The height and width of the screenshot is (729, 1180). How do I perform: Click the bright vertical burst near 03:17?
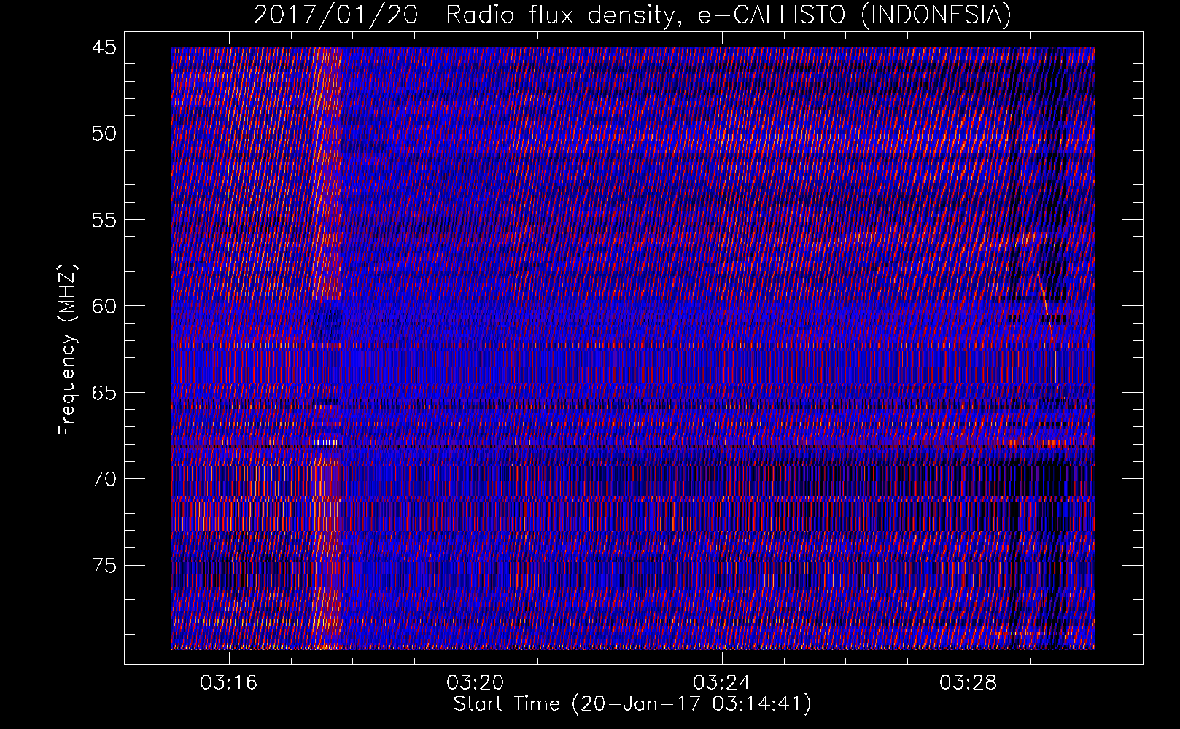(x=327, y=348)
